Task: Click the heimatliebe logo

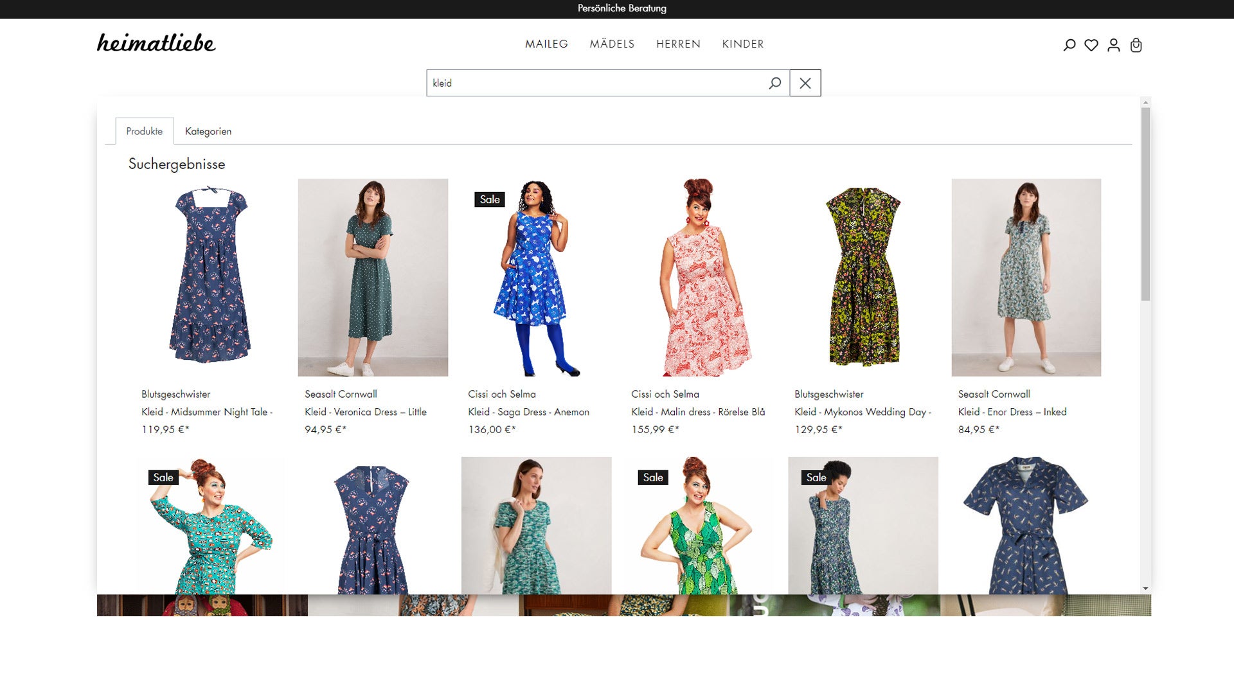Action: tap(156, 42)
